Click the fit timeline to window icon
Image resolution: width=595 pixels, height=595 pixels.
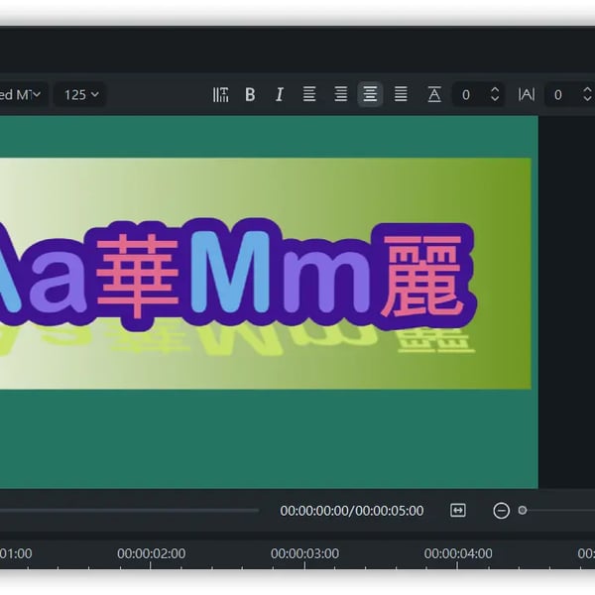coord(458,511)
